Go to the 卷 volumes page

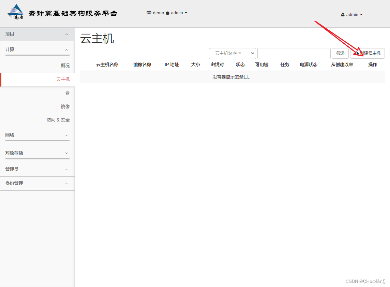67,93
